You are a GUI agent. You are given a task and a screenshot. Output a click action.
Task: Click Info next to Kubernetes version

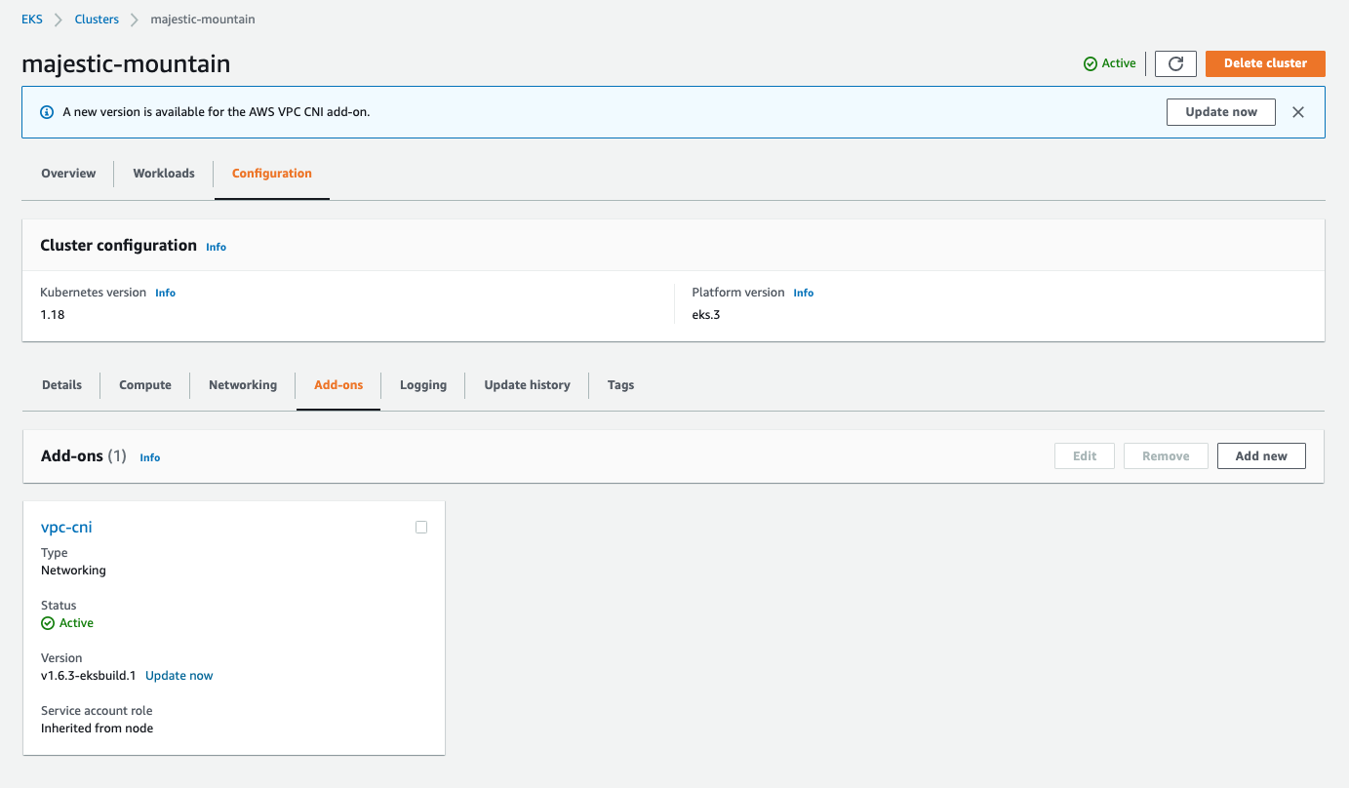coord(165,292)
